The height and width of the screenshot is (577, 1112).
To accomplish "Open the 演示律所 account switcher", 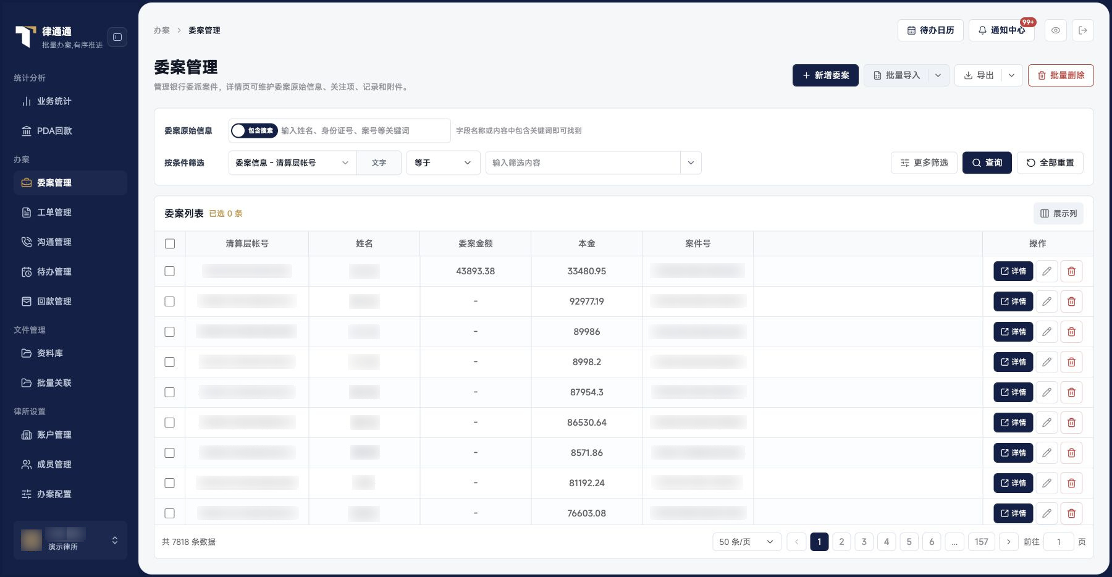I will 70,540.
